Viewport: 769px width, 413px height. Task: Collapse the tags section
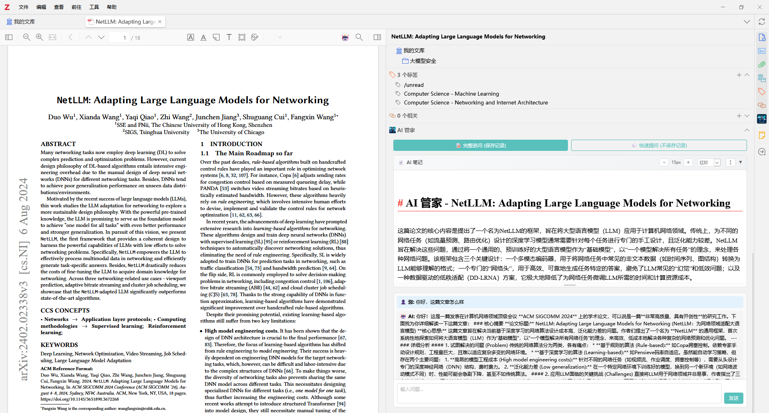(x=747, y=75)
